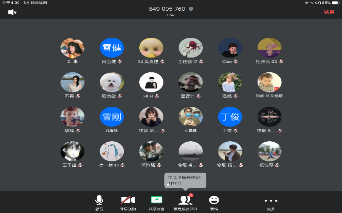Image resolution: width=342 pixels, height=213 pixels.
Task: Select the blue 丁俊 avatar
Action: [x=229, y=117]
